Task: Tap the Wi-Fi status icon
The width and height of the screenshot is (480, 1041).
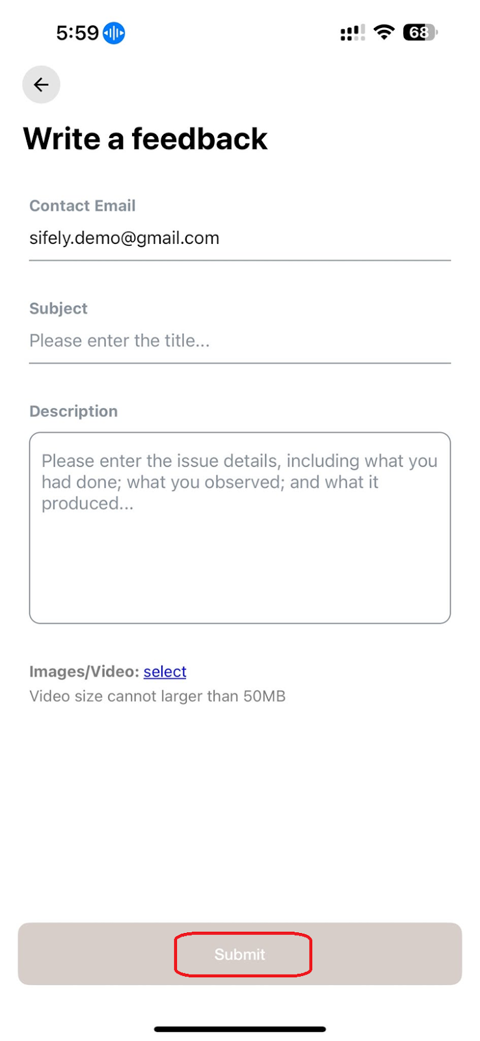Action: click(x=384, y=32)
